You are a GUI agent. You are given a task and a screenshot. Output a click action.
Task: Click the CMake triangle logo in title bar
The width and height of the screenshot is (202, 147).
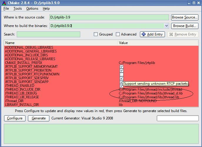point(4,3)
